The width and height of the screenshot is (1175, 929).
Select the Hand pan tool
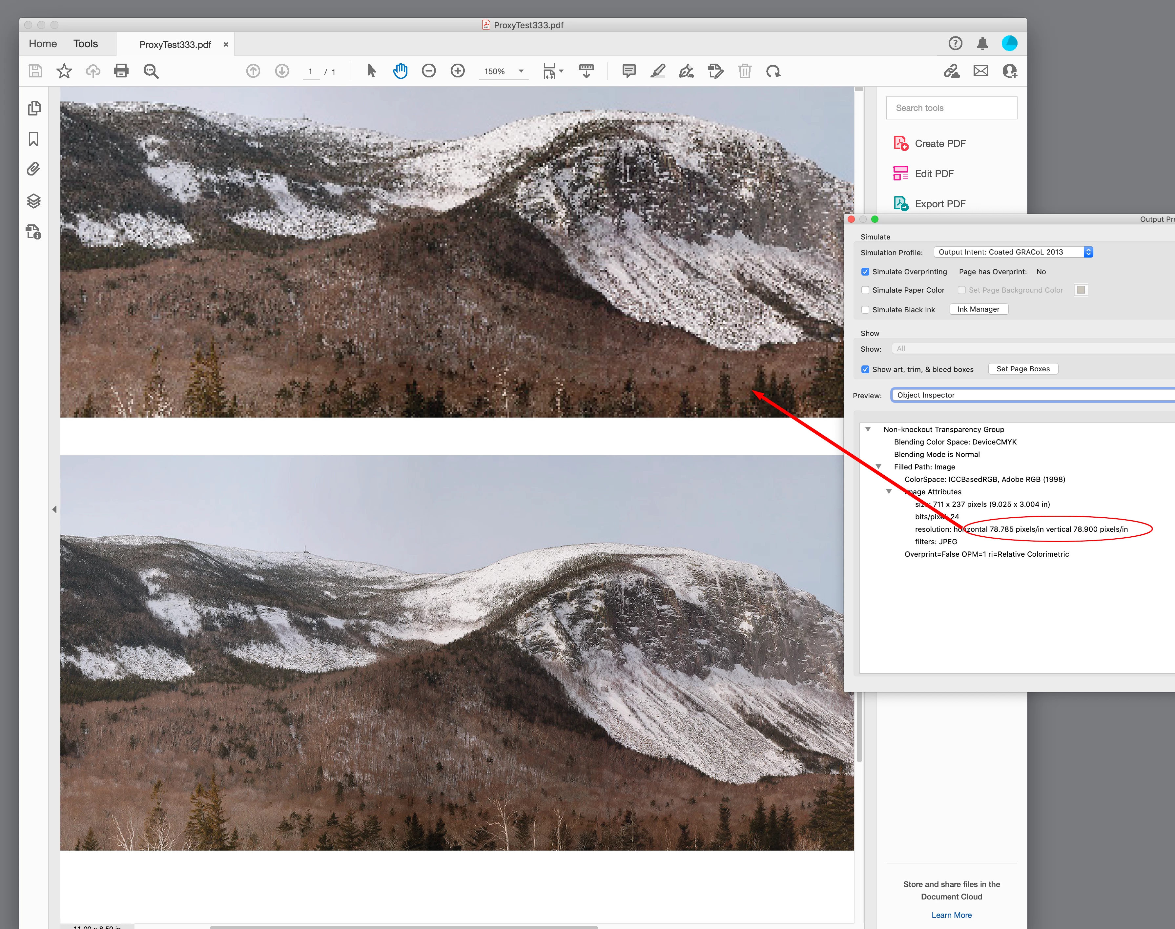click(x=400, y=71)
